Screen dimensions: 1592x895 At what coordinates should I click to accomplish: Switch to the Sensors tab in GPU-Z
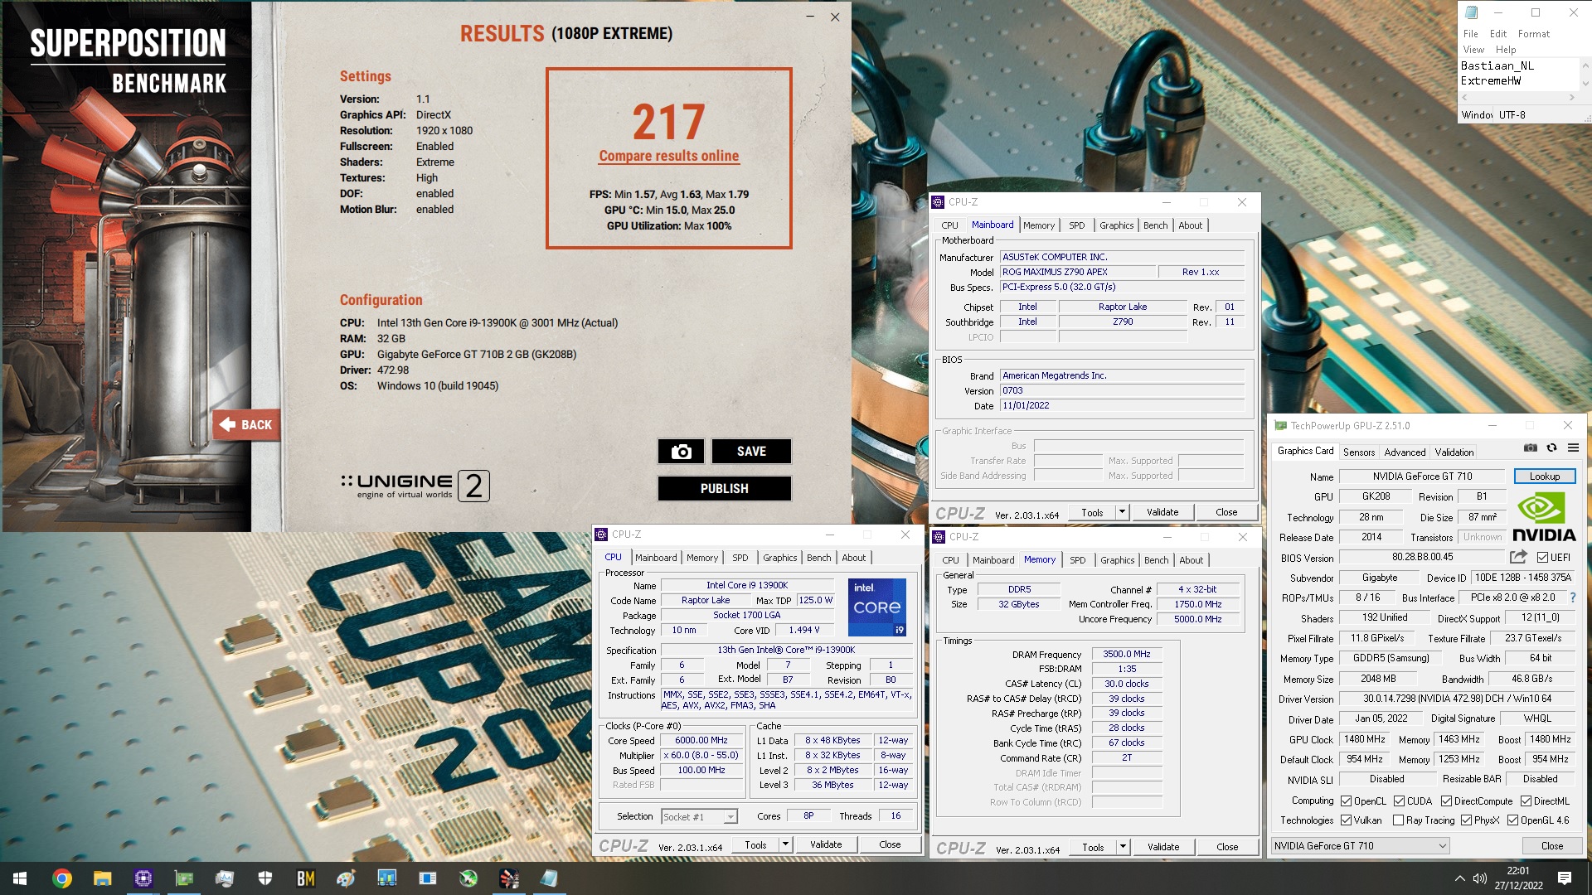click(1359, 452)
